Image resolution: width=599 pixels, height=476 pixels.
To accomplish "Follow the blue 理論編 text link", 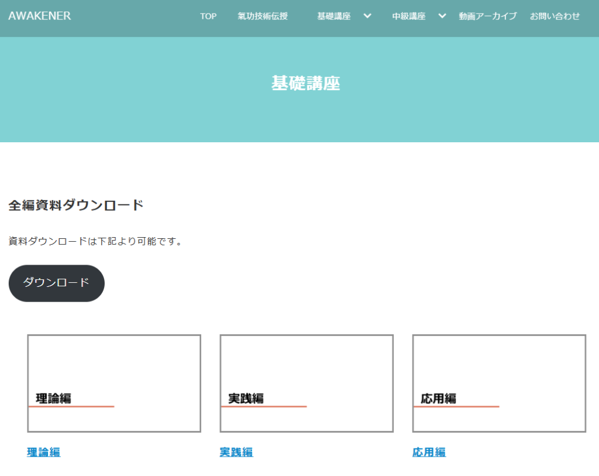I will (x=44, y=452).
